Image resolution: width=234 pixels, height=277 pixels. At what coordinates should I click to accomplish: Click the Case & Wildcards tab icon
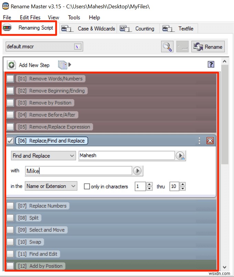67,29
